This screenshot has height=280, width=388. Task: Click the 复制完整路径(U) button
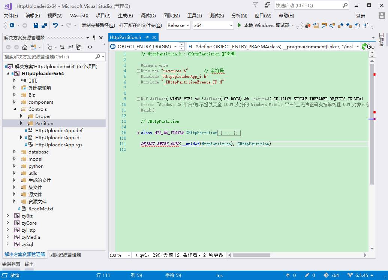98,25
